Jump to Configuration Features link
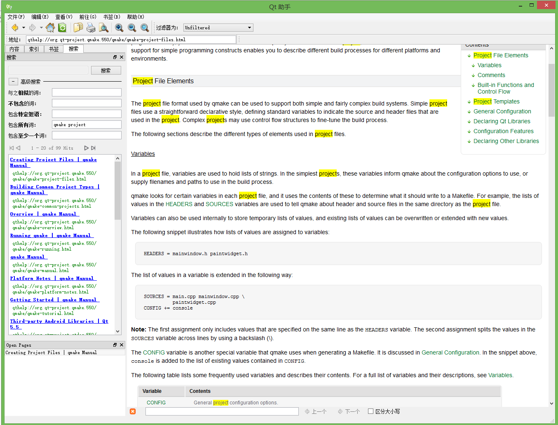Viewport: 558px width, 425px height. click(503, 131)
